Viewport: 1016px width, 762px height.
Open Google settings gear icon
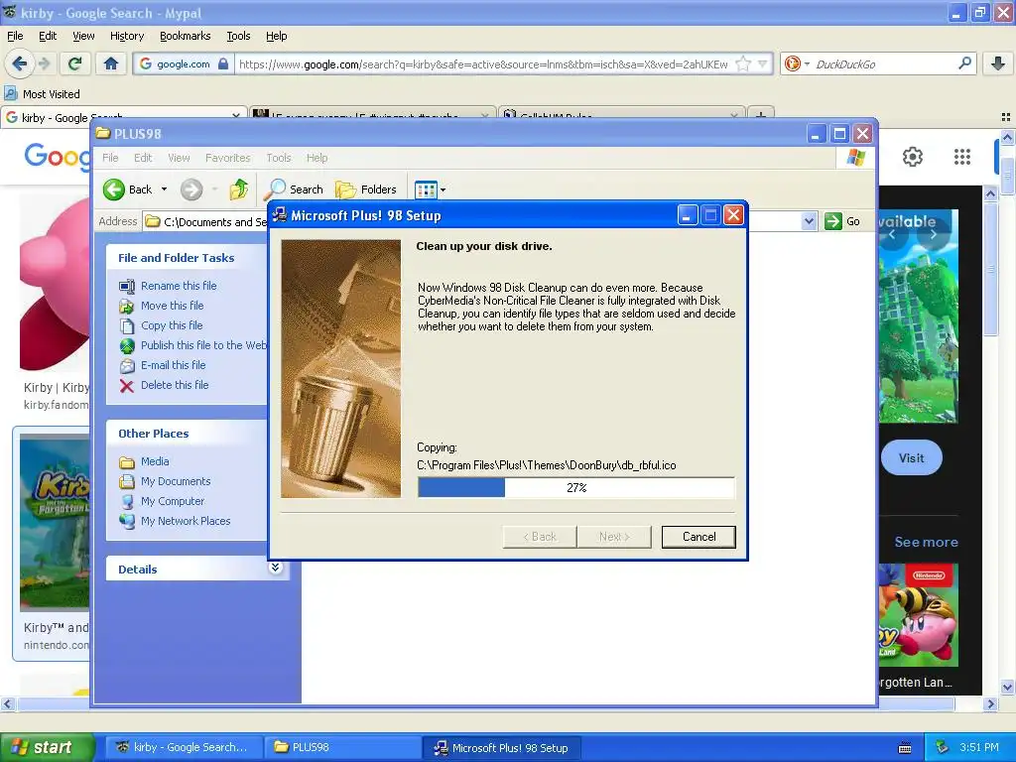[913, 157]
